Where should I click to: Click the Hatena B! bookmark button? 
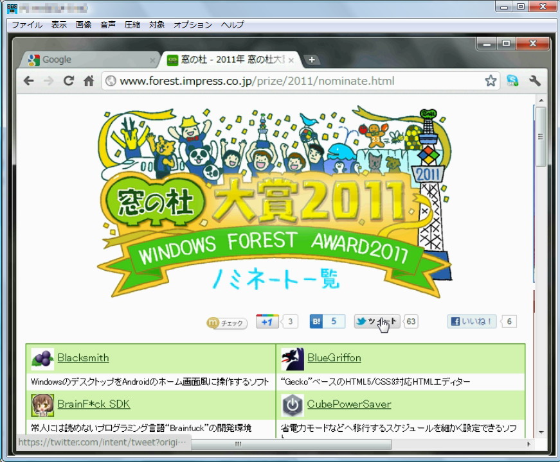pos(316,321)
